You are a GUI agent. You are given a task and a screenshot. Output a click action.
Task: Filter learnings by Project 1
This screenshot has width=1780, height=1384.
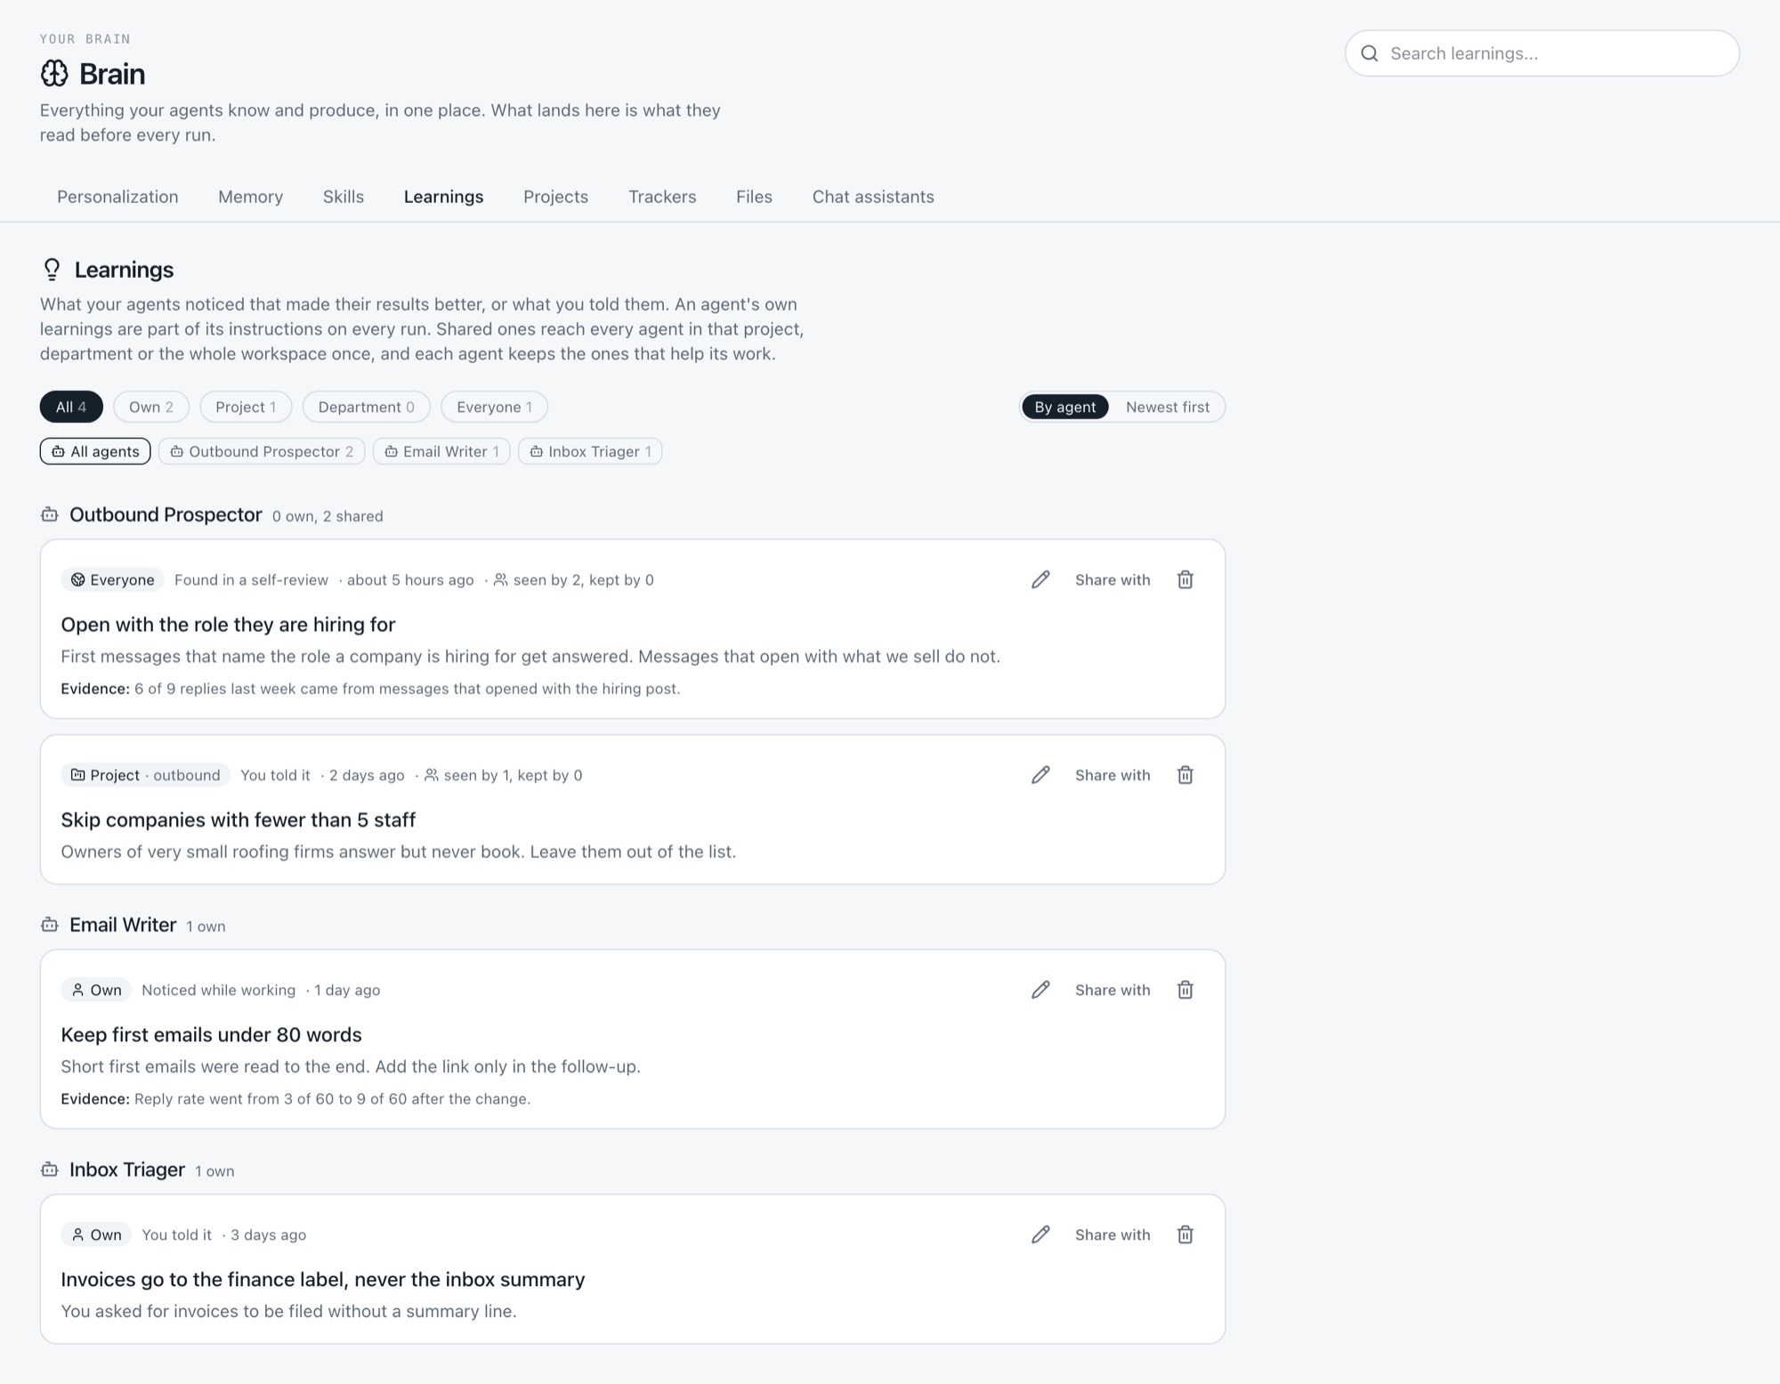tap(246, 407)
